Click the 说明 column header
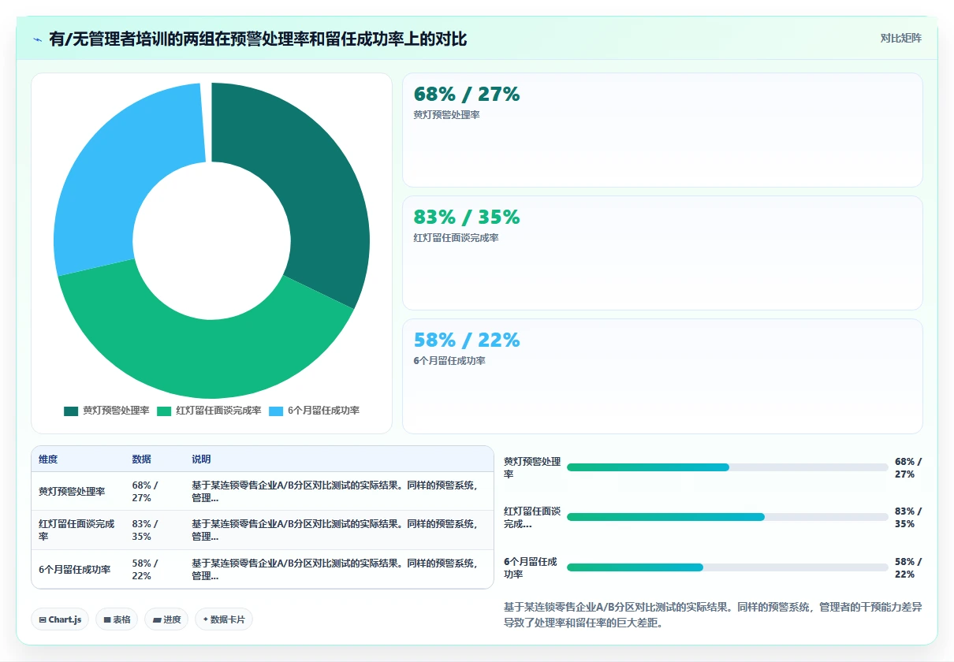Image resolution: width=954 pixels, height=662 pixels. point(201,459)
